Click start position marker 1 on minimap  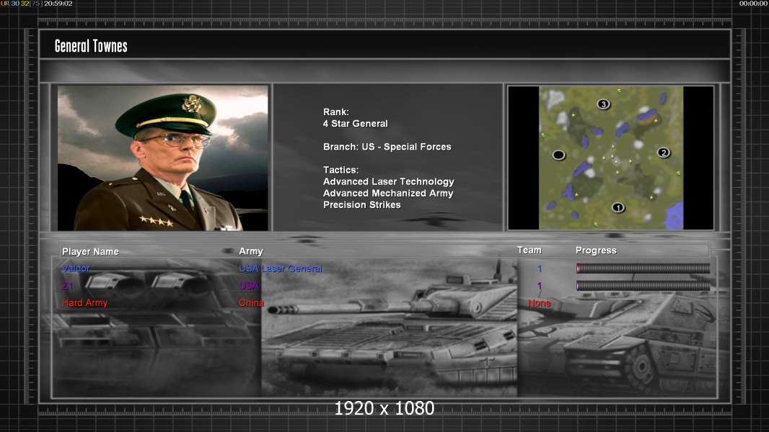tap(618, 207)
